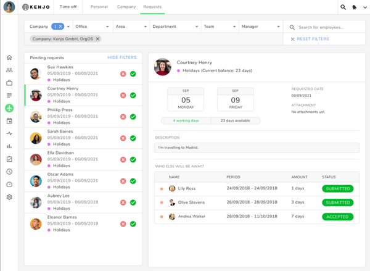370x271 pixels.
Task: Click the Submitted status for Lily Ross
Action: coord(338,188)
